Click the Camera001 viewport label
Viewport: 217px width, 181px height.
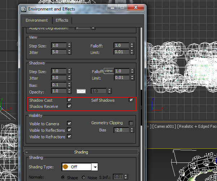click(x=164, y=126)
